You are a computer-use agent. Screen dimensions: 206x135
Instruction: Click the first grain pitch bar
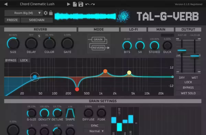[114, 120]
